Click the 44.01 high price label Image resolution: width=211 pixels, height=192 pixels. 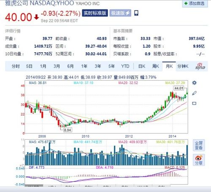(x=179, y=88)
